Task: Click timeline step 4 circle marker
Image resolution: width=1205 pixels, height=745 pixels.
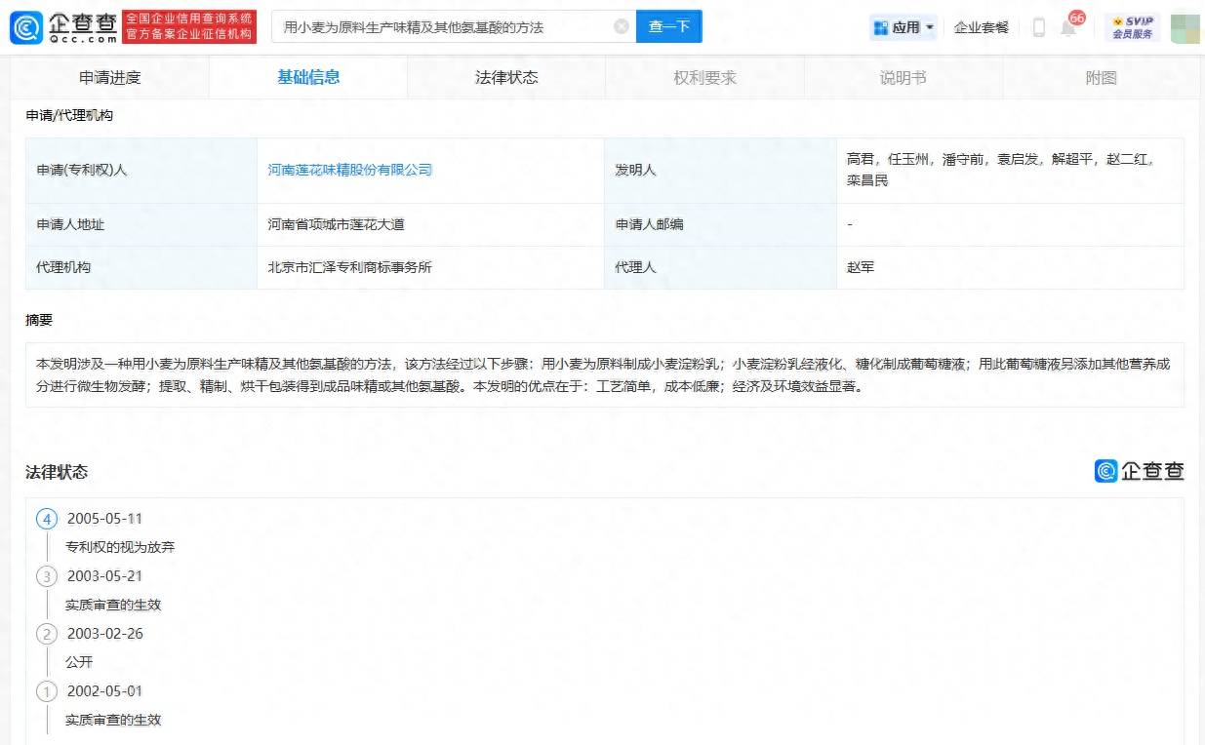Action: point(47,519)
